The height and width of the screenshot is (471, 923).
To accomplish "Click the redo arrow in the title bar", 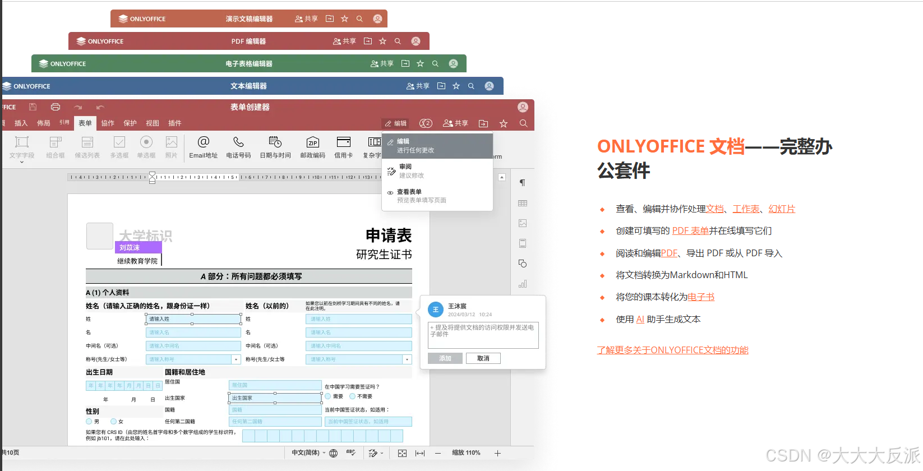I will (x=78, y=107).
